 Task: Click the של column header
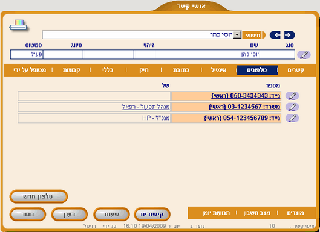166,86
